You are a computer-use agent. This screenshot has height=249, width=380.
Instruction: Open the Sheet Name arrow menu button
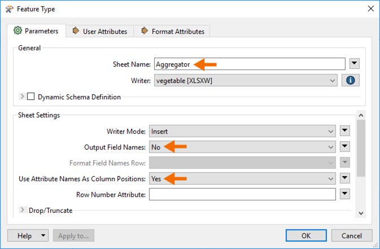tap(355, 64)
